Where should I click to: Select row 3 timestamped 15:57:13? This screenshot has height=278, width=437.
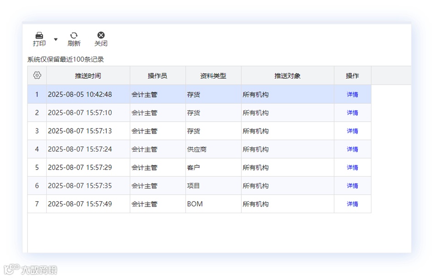[x=199, y=131]
